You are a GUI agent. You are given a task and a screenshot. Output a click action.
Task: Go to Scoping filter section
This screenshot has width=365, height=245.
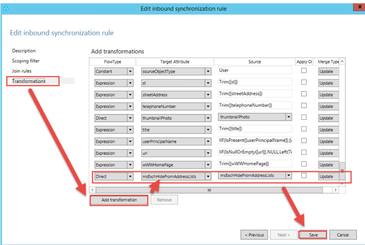tap(26, 61)
